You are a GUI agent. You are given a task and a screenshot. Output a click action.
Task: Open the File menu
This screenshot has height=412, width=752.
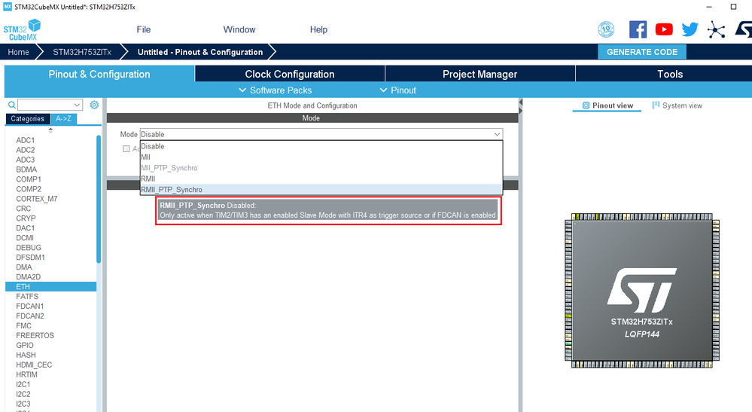pyautogui.click(x=143, y=29)
